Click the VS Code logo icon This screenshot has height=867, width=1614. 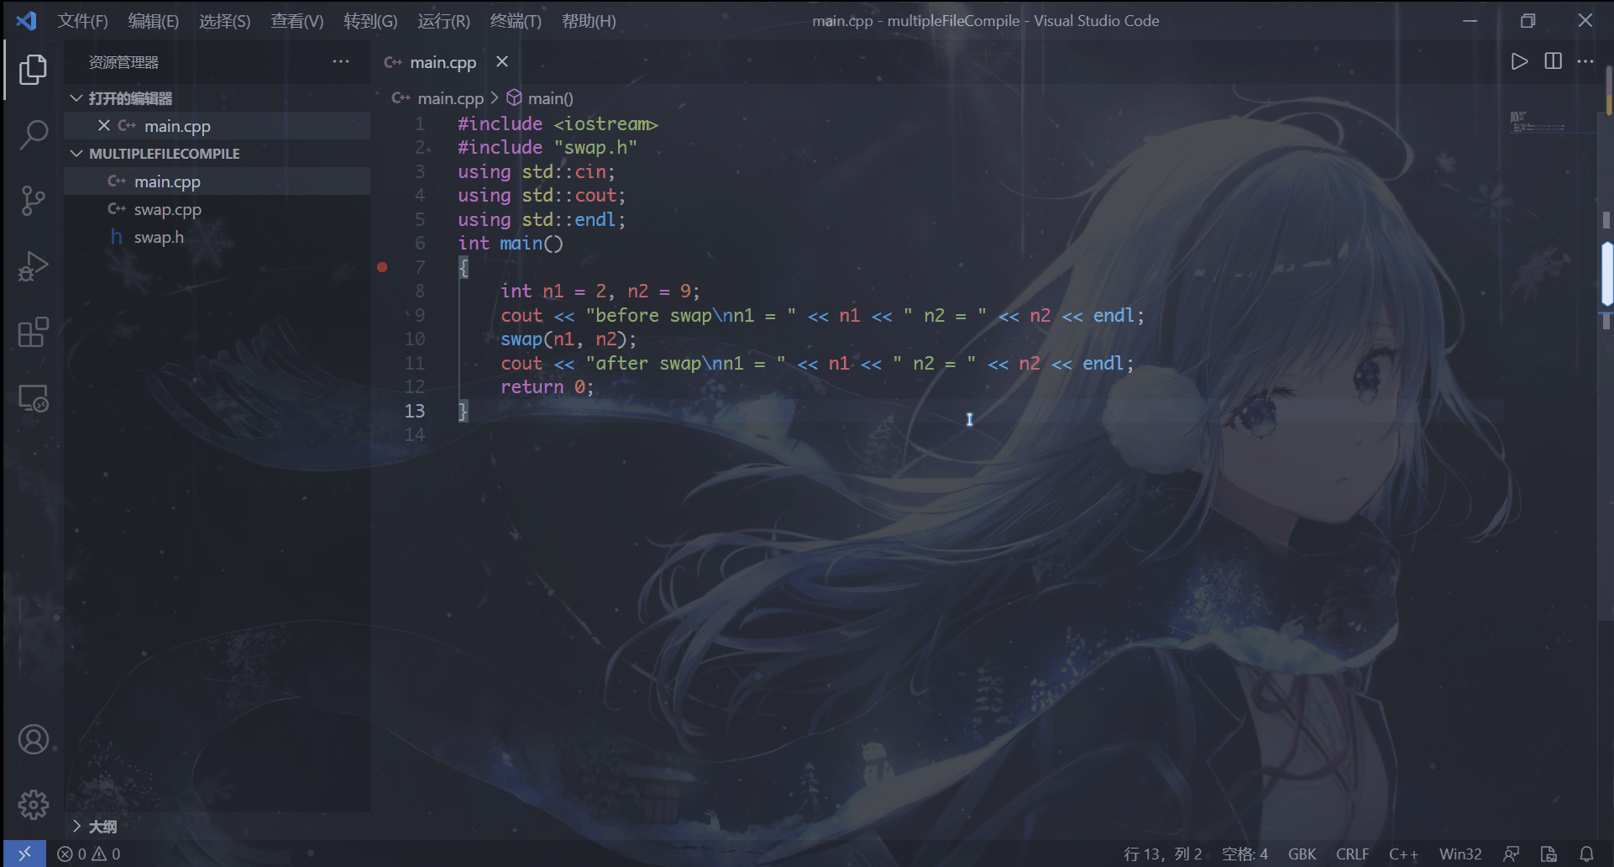[x=26, y=20]
